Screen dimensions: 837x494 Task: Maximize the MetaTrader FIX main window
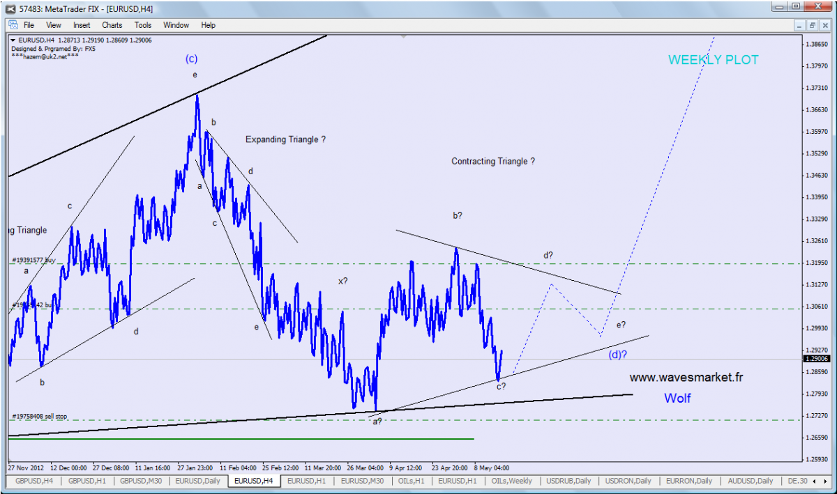(x=795, y=8)
